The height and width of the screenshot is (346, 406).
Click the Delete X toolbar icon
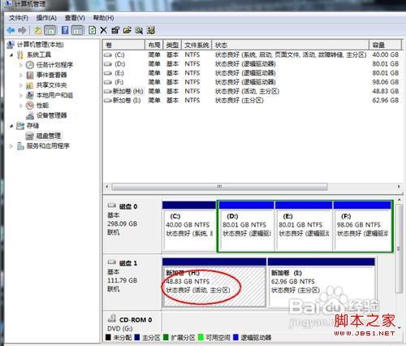pyautogui.click(x=103, y=30)
